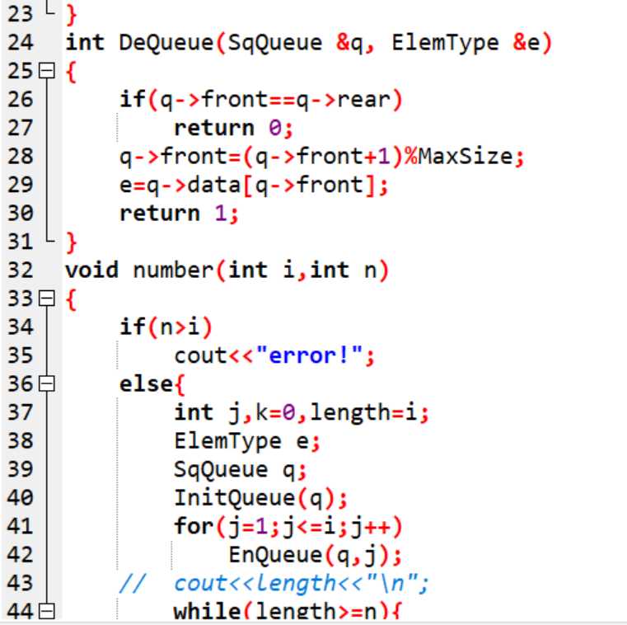The height and width of the screenshot is (625, 627).
Task: Collapse the DeQueue function fold at line 25
Action: (x=47, y=71)
